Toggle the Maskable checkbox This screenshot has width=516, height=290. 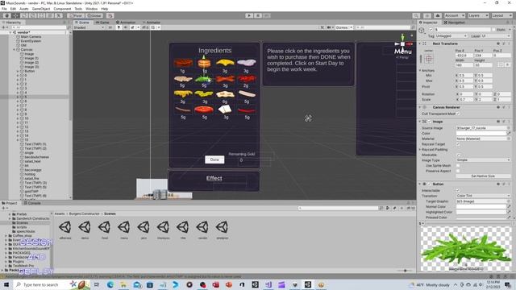click(458, 155)
